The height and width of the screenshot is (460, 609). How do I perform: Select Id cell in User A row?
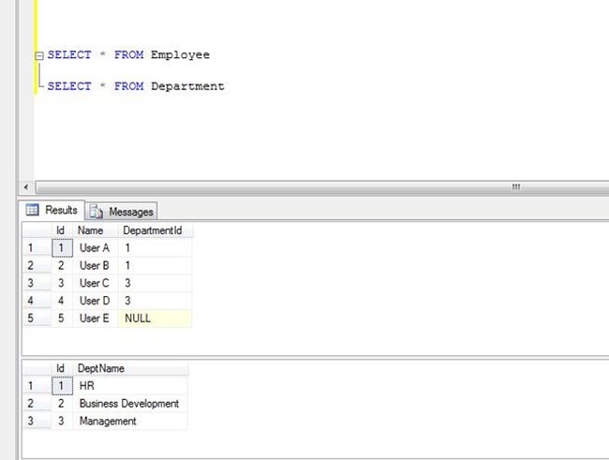[x=62, y=248]
